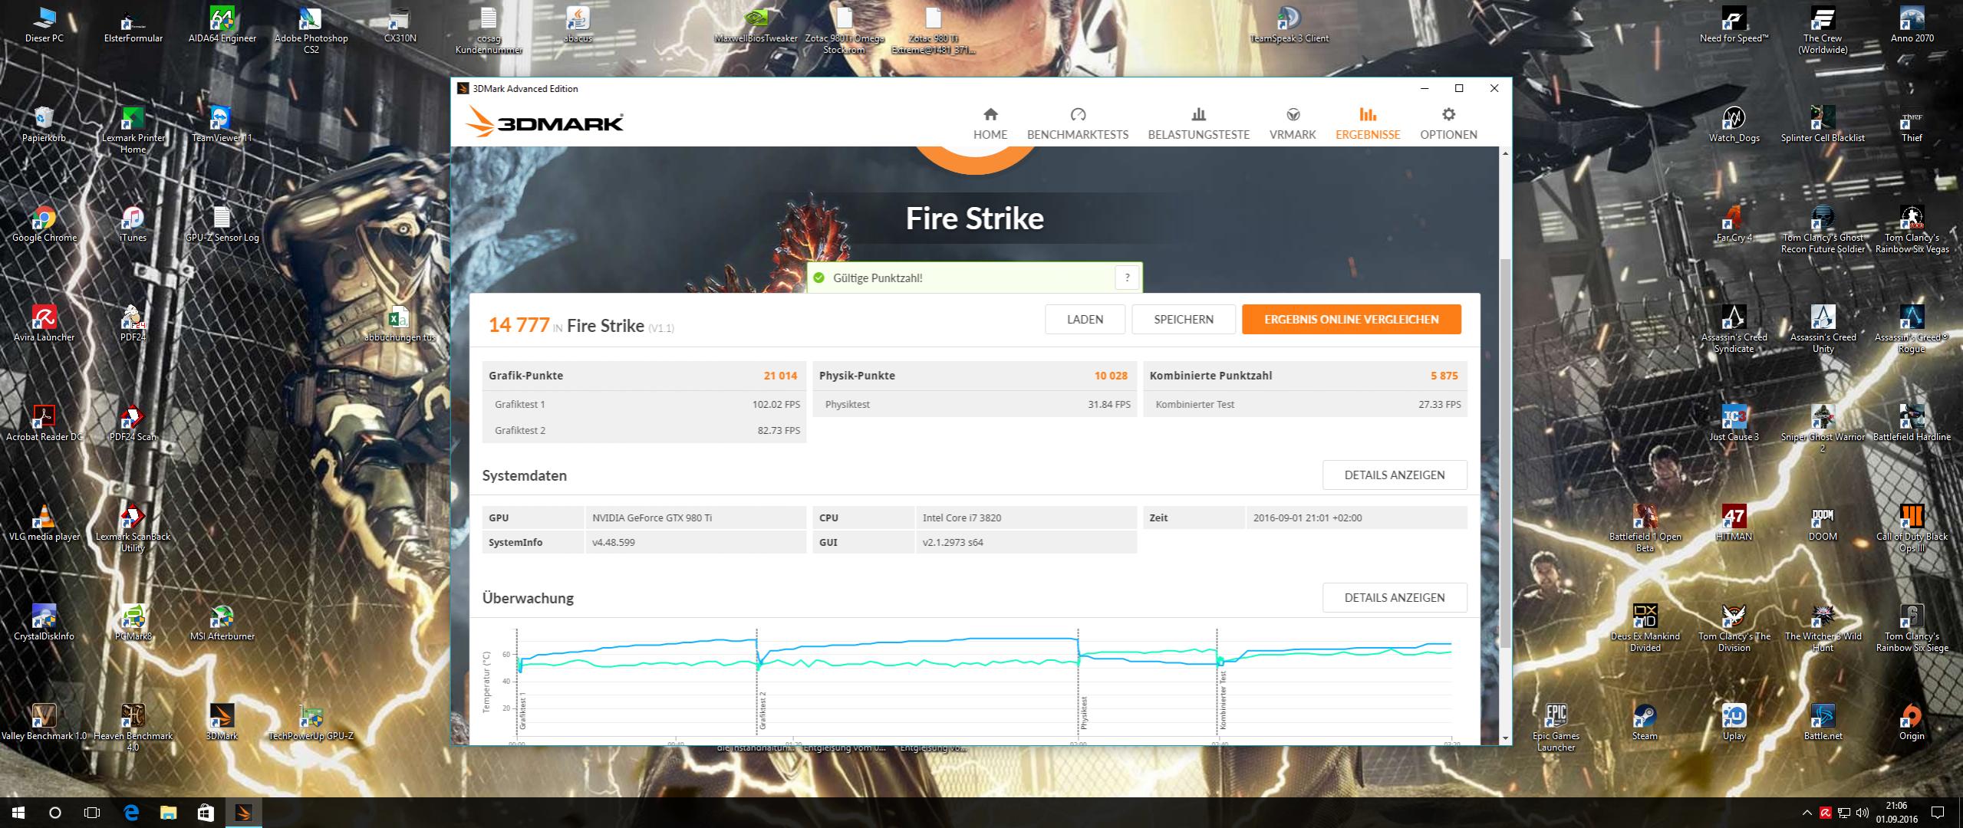Open the OPTIONEN gear icon

(x=1448, y=115)
